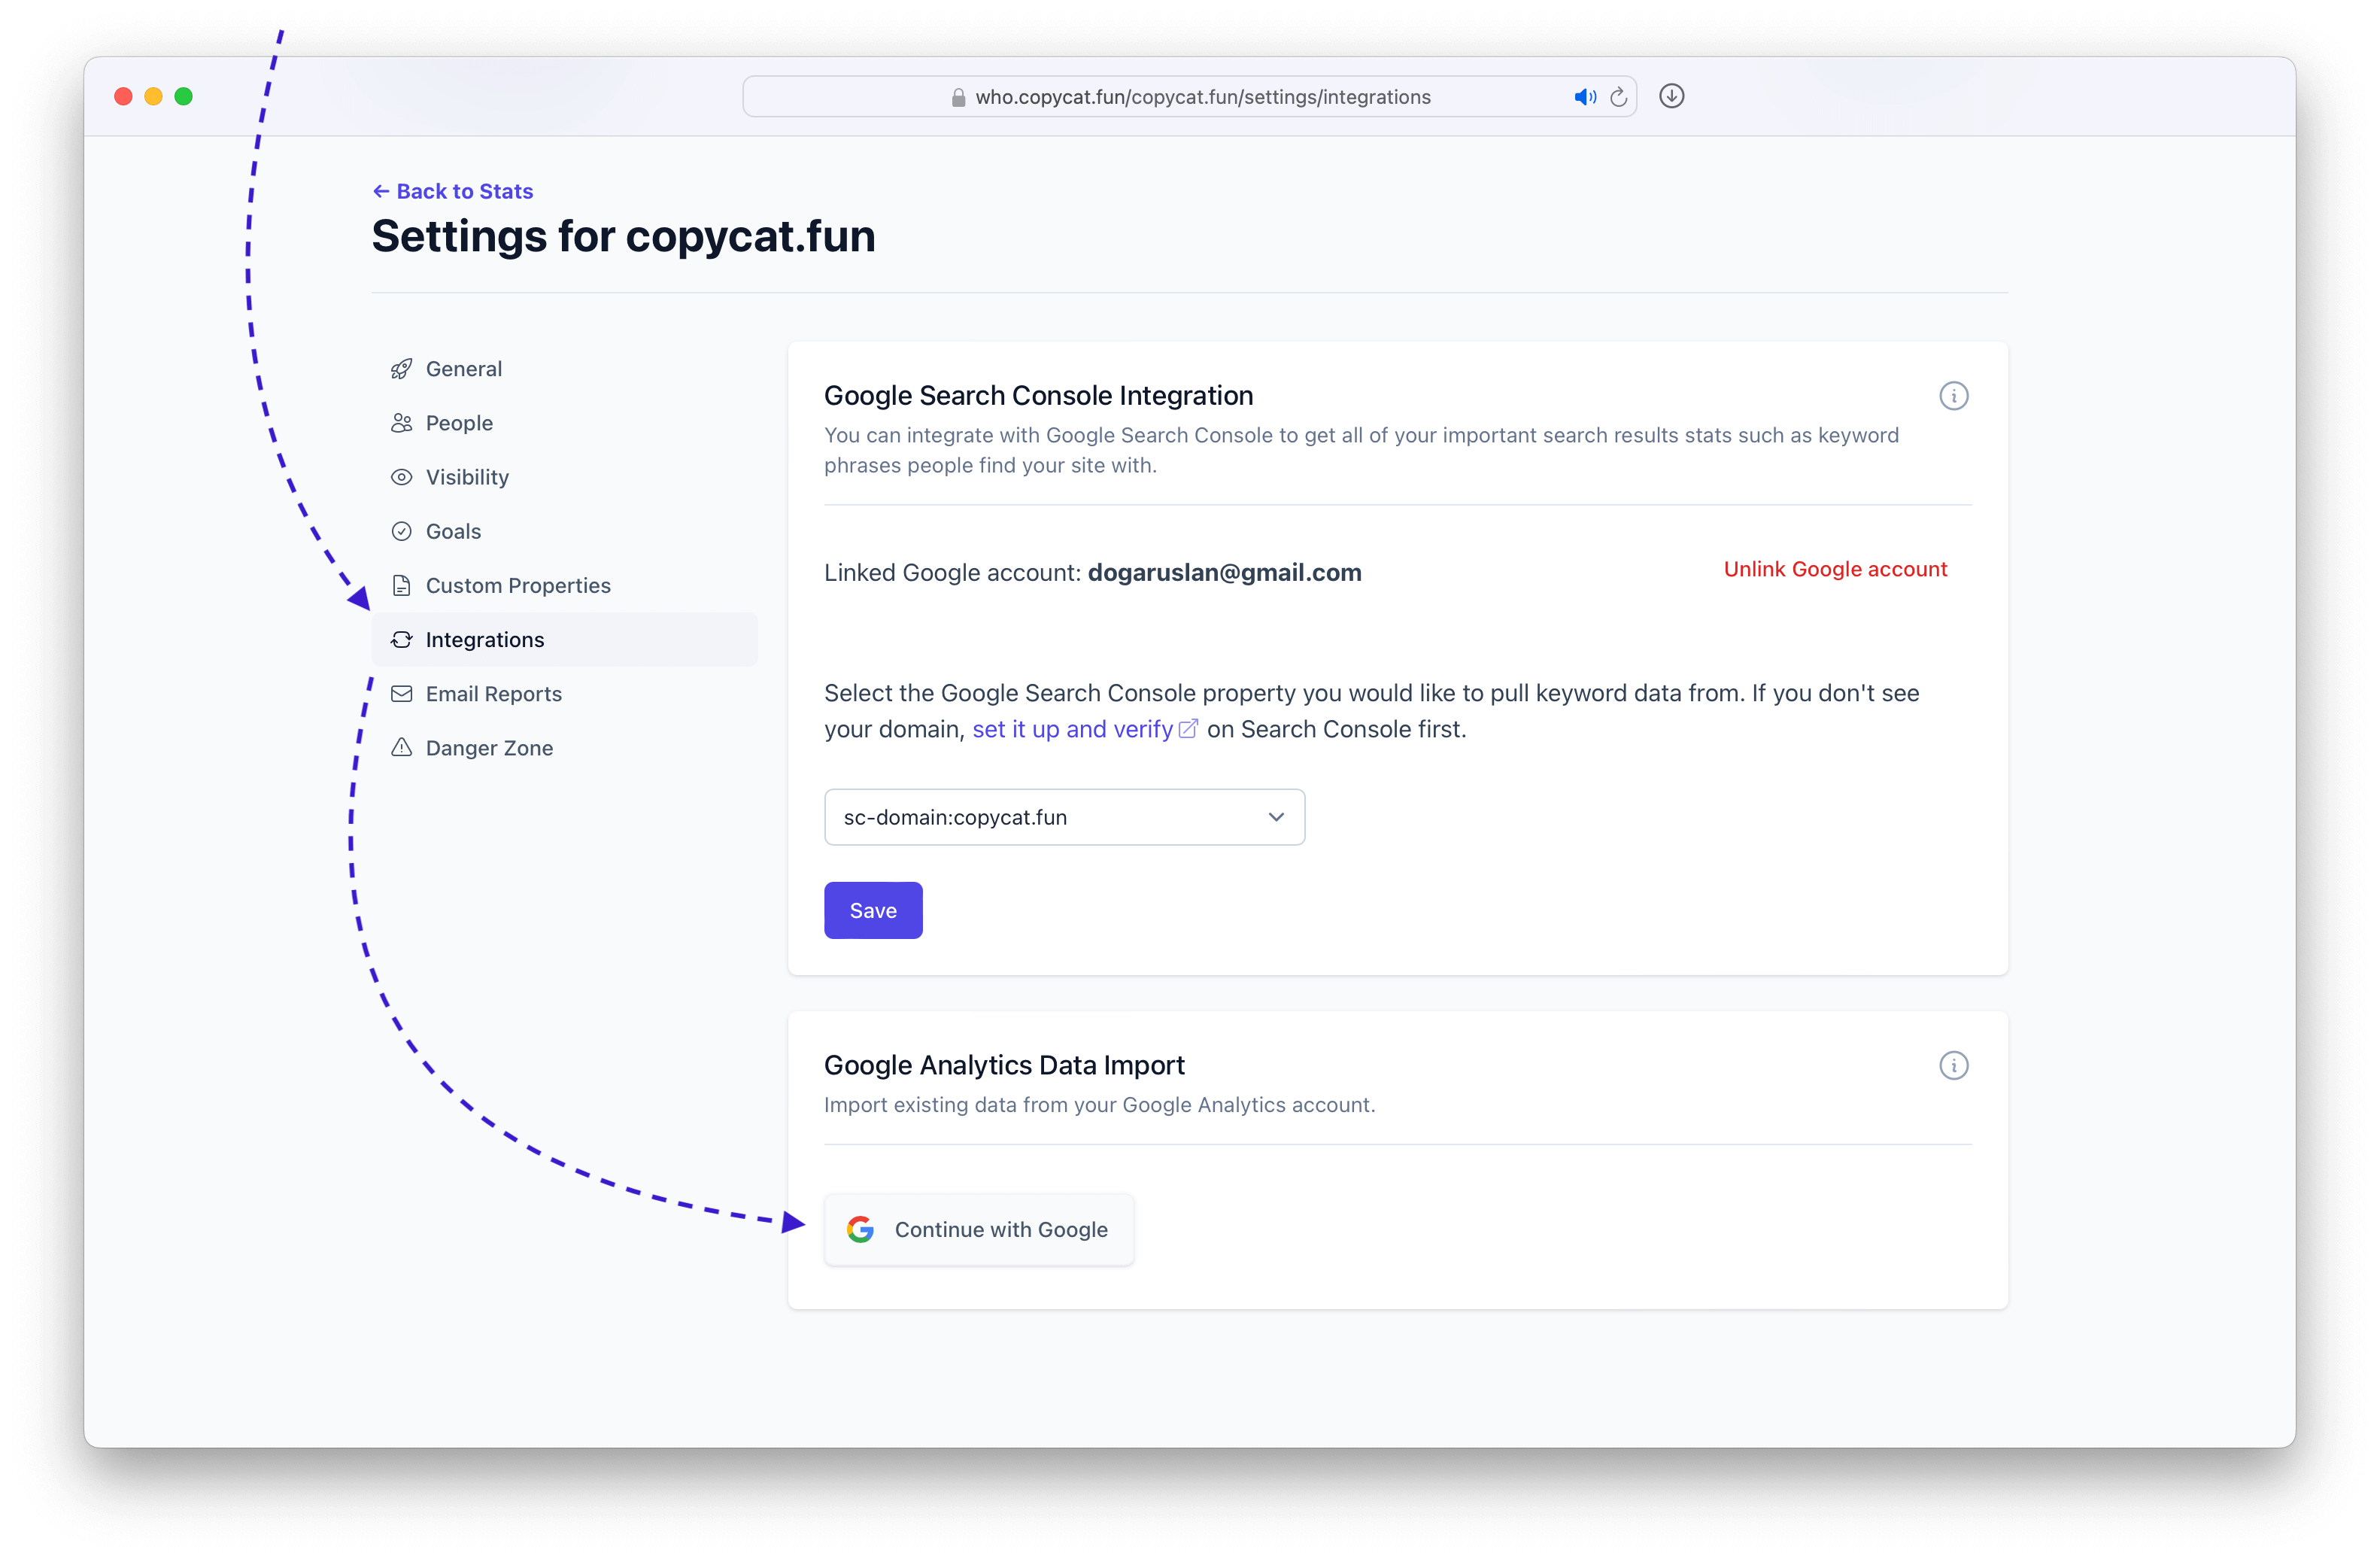Reload the page from address bar
This screenshot has width=2380, height=1559.
pyautogui.click(x=1618, y=97)
